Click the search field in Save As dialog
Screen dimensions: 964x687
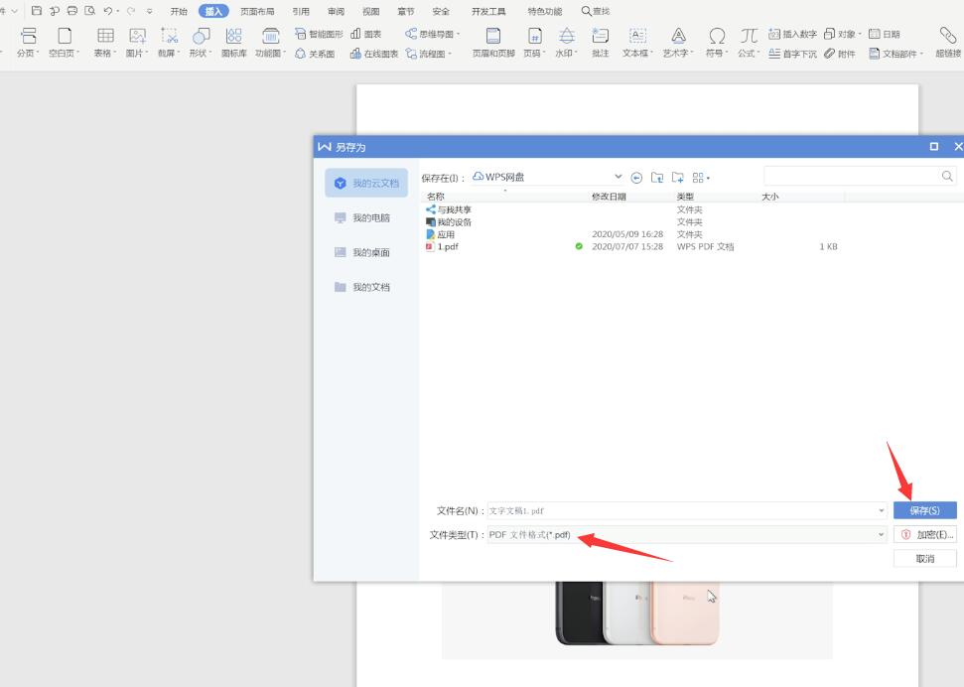(x=860, y=177)
